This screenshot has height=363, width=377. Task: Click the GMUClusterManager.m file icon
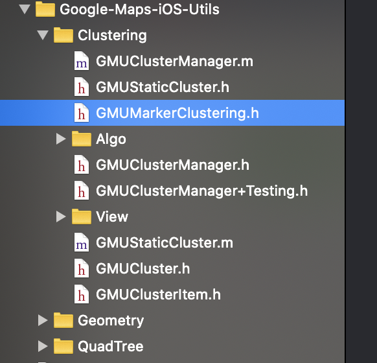pos(82,61)
